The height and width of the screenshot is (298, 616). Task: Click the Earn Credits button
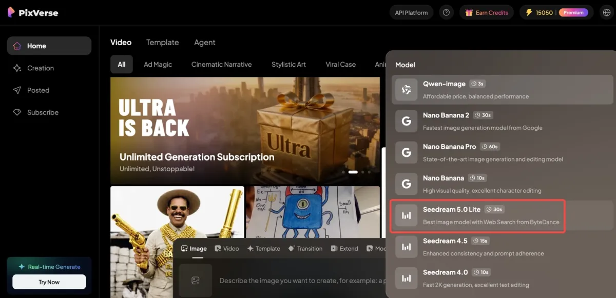click(x=486, y=13)
